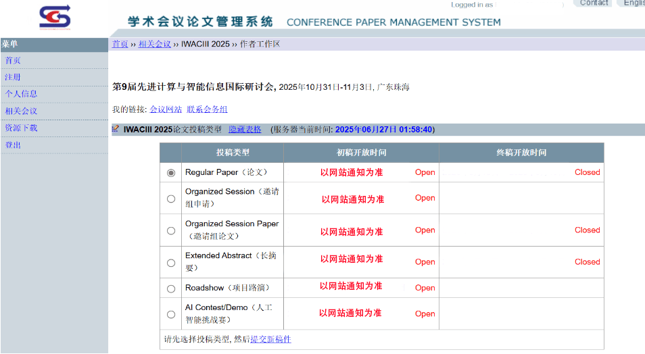645x354 pixels.
Task: Select the Organized Session radio button
Action: coord(171,199)
